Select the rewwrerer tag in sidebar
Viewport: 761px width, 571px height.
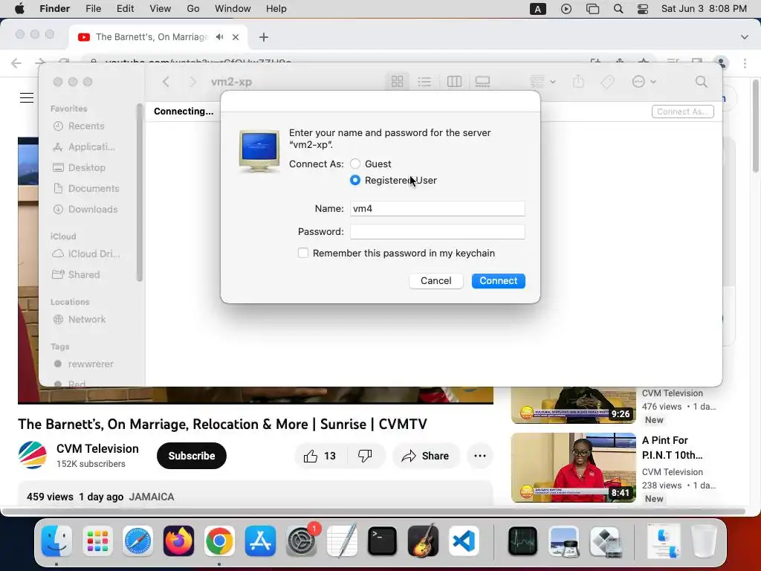coord(90,364)
